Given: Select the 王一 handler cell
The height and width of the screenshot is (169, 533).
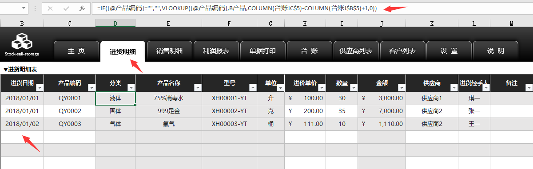Looking at the screenshot, I should pos(474,124).
